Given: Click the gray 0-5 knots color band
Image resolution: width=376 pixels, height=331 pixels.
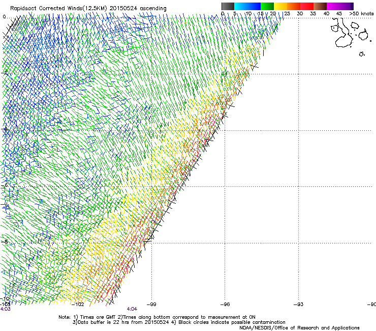Looking at the screenshot, I should [228, 6].
